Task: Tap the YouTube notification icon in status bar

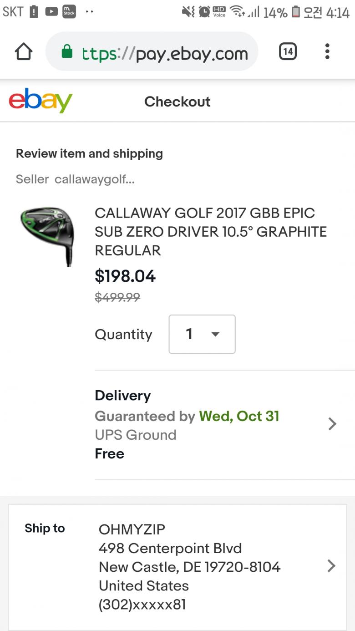Action: click(51, 12)
